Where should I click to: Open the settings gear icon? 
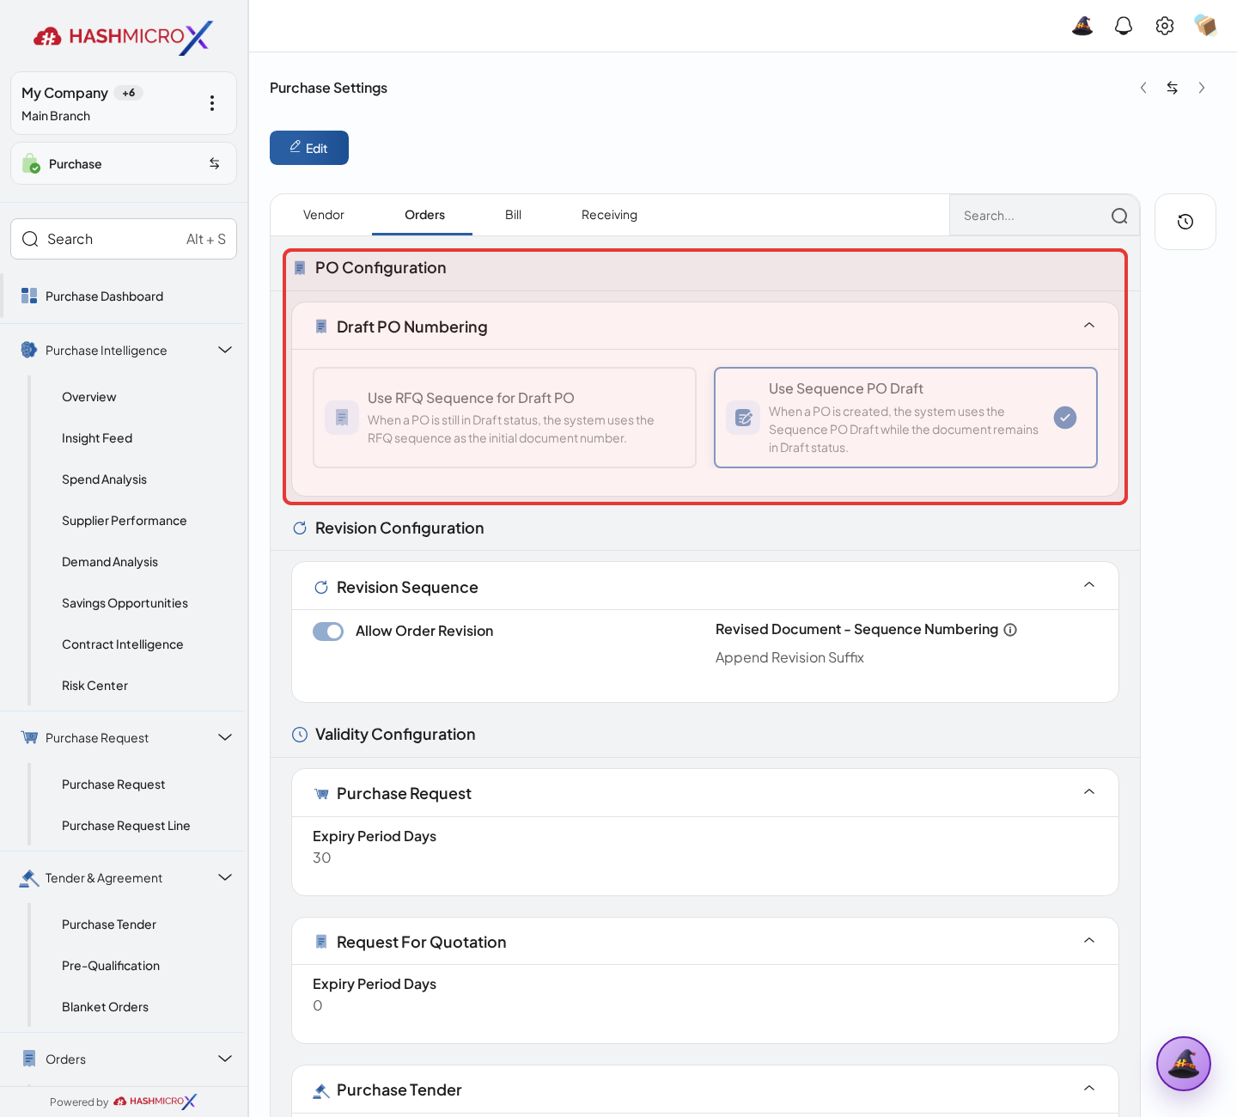point(1165,26)
